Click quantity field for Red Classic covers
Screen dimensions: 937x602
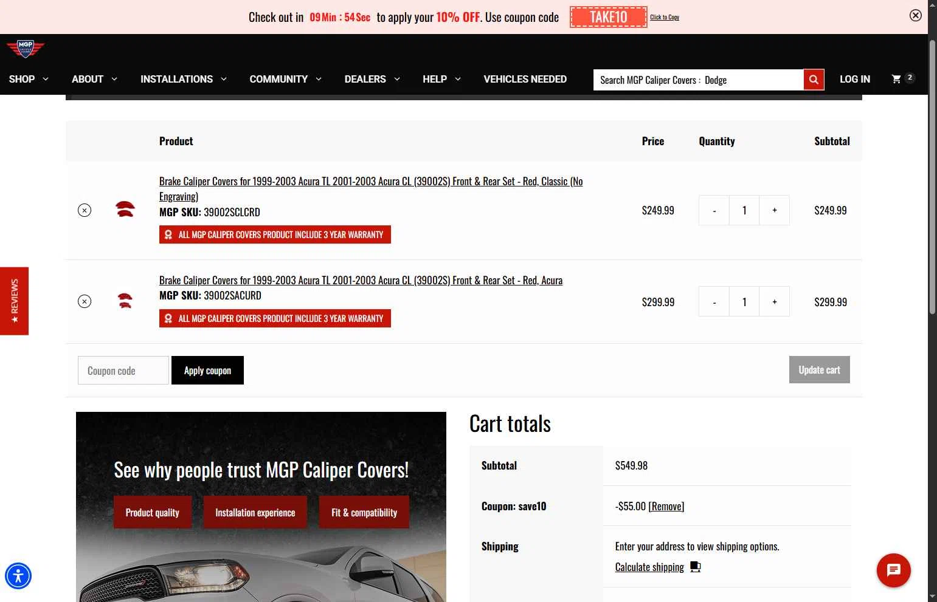click(x=744, y=210)
